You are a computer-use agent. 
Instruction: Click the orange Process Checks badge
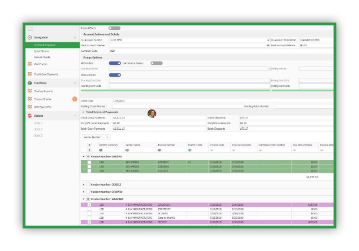tap(75, 99)
